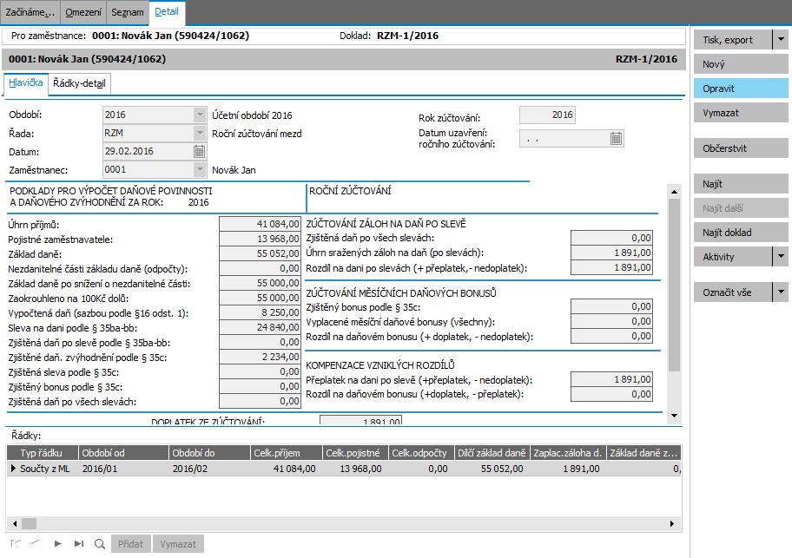Image resolution: width=792 pixels, height=558 pixels.
Task: Click the Občerstvit button
Action: coord(741,148)
